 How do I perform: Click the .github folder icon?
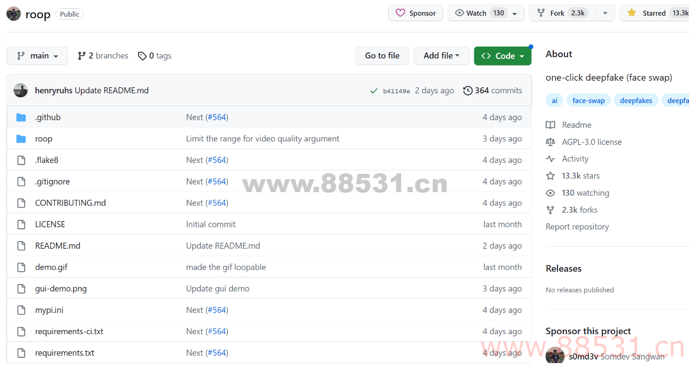21,117
